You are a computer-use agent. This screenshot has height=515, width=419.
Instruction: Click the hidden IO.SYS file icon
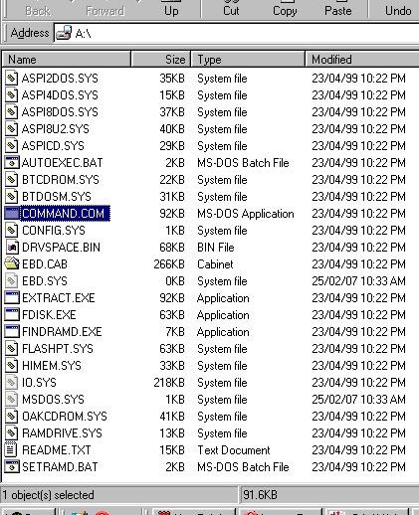coord(11,382)
